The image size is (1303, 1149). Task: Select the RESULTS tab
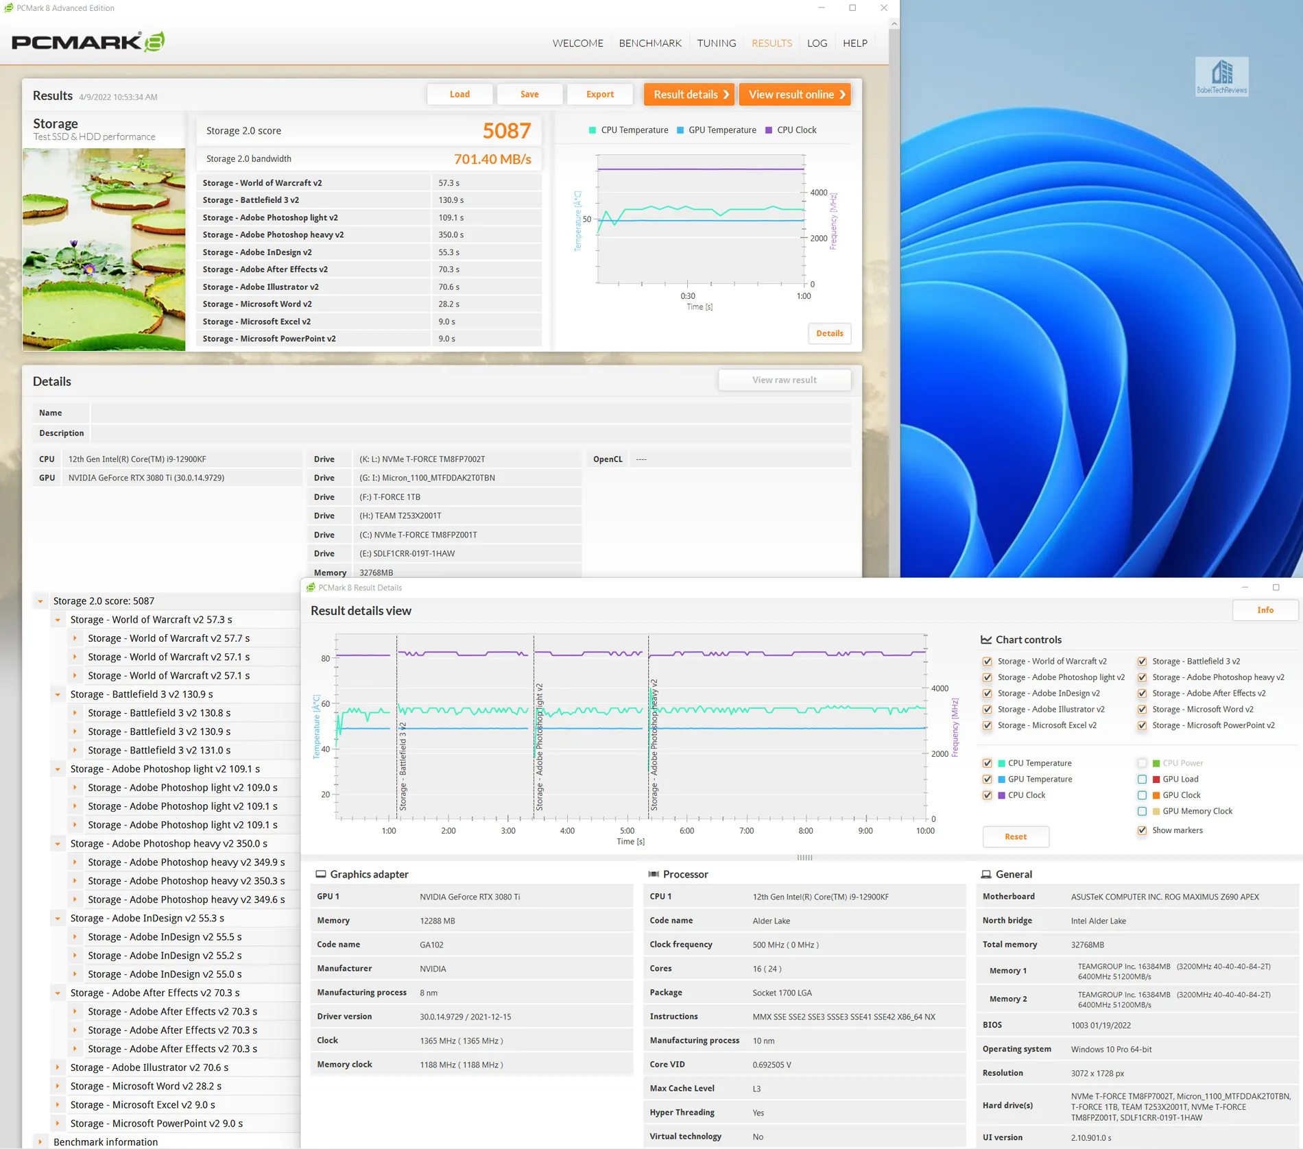pyautogui.click(x=772, y=43)
